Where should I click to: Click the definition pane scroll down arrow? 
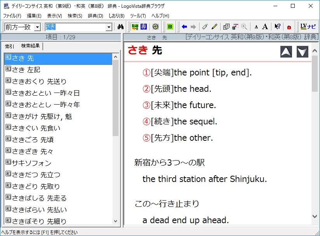[x=315, y=216]
